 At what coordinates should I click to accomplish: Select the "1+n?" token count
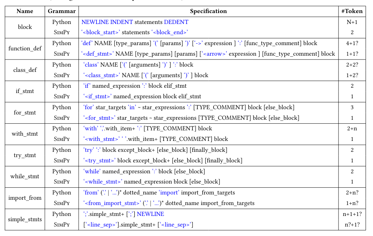click(352, 203)
